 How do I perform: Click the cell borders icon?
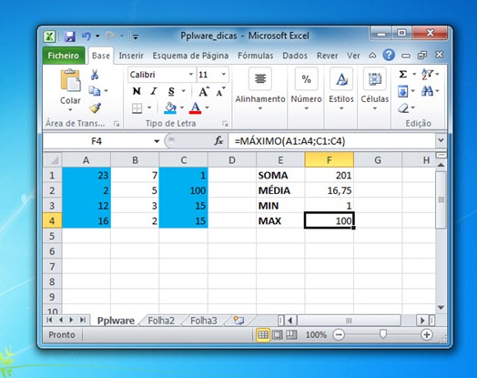(137, 107)
